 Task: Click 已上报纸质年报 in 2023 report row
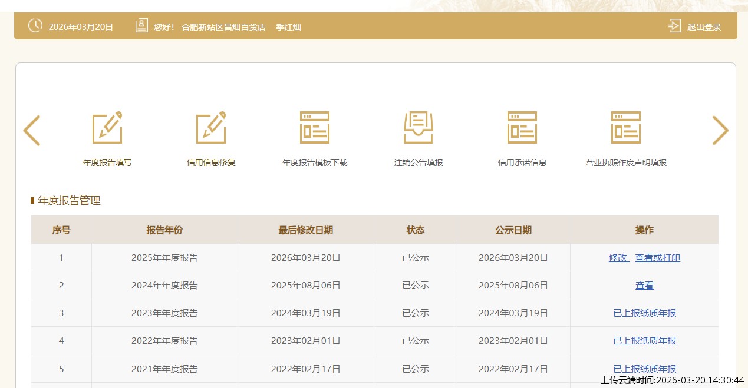coord(644,313)
